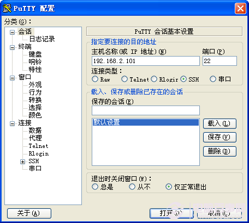
Task: Choose 仅正常退出 close option
Action: (169, 187)
